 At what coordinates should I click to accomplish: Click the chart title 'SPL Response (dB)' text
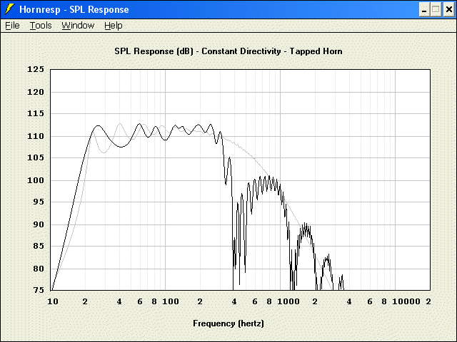[x=154, y=51]
